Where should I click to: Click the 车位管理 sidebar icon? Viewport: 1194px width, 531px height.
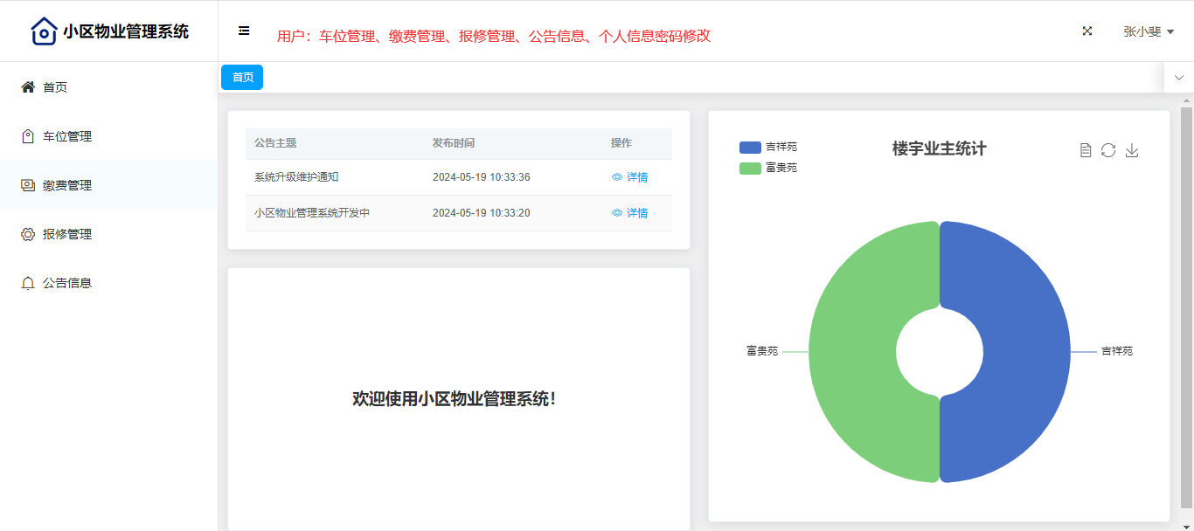click(x=28, y=136)
